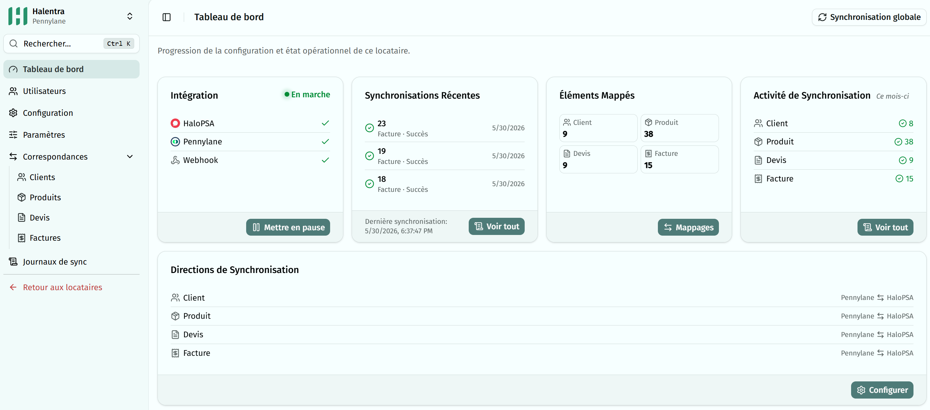Click the Ce mois-ci period label
The image size is (930, 410).
point(893,96)
